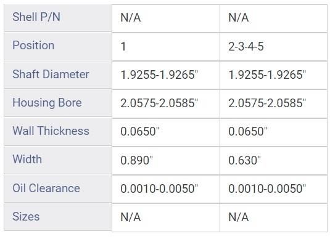Screen dimensions: 330x239
Task: Click Position value 2-3-4-5 cell
Action: coord(274,47)
